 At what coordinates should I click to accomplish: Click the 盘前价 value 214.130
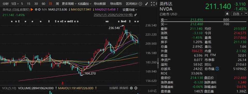pos(196,78)
